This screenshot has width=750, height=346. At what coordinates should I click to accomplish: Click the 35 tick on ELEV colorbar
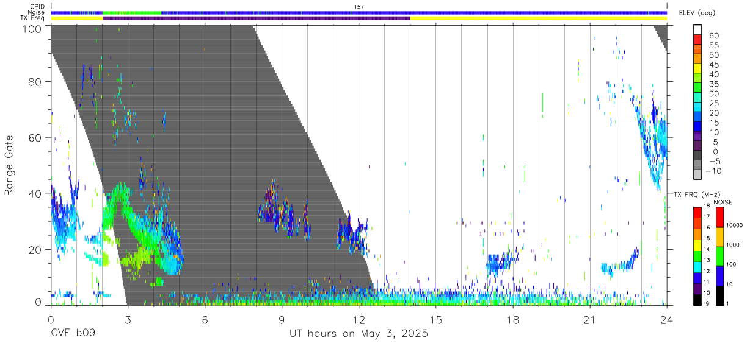[x=713, y=84]
